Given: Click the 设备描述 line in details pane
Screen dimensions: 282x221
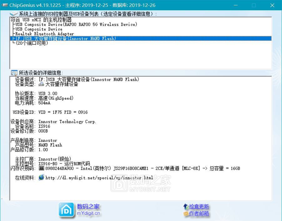Looking at the screenshot, I should click(77, 79).
